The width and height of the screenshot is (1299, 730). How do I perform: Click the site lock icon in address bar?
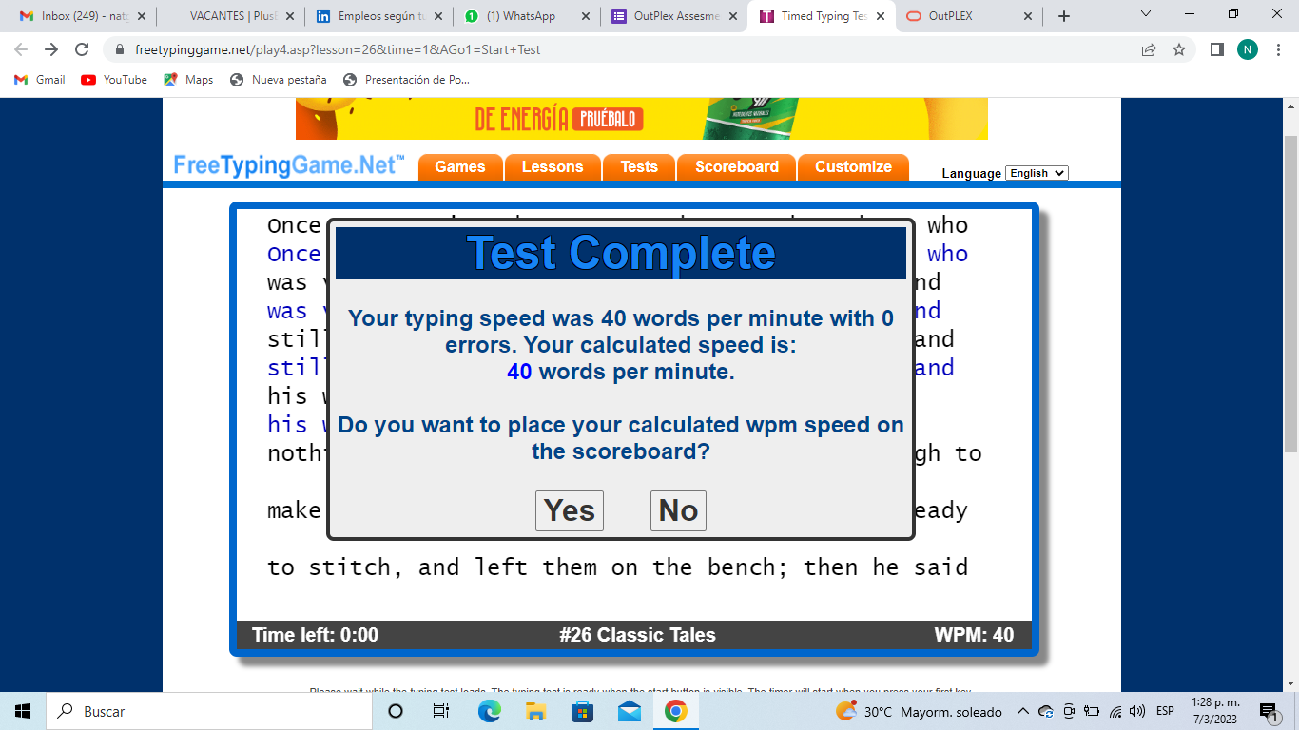coord(120,49)
